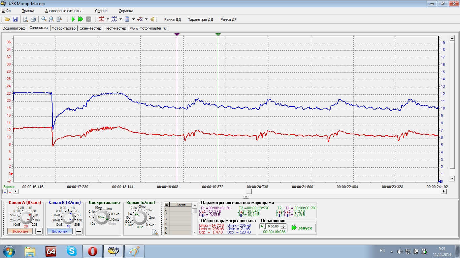
Task: Open print preview icon in toolbar
Action: coord(26,19)
